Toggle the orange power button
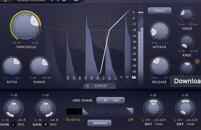 click(x=197, y=61)
